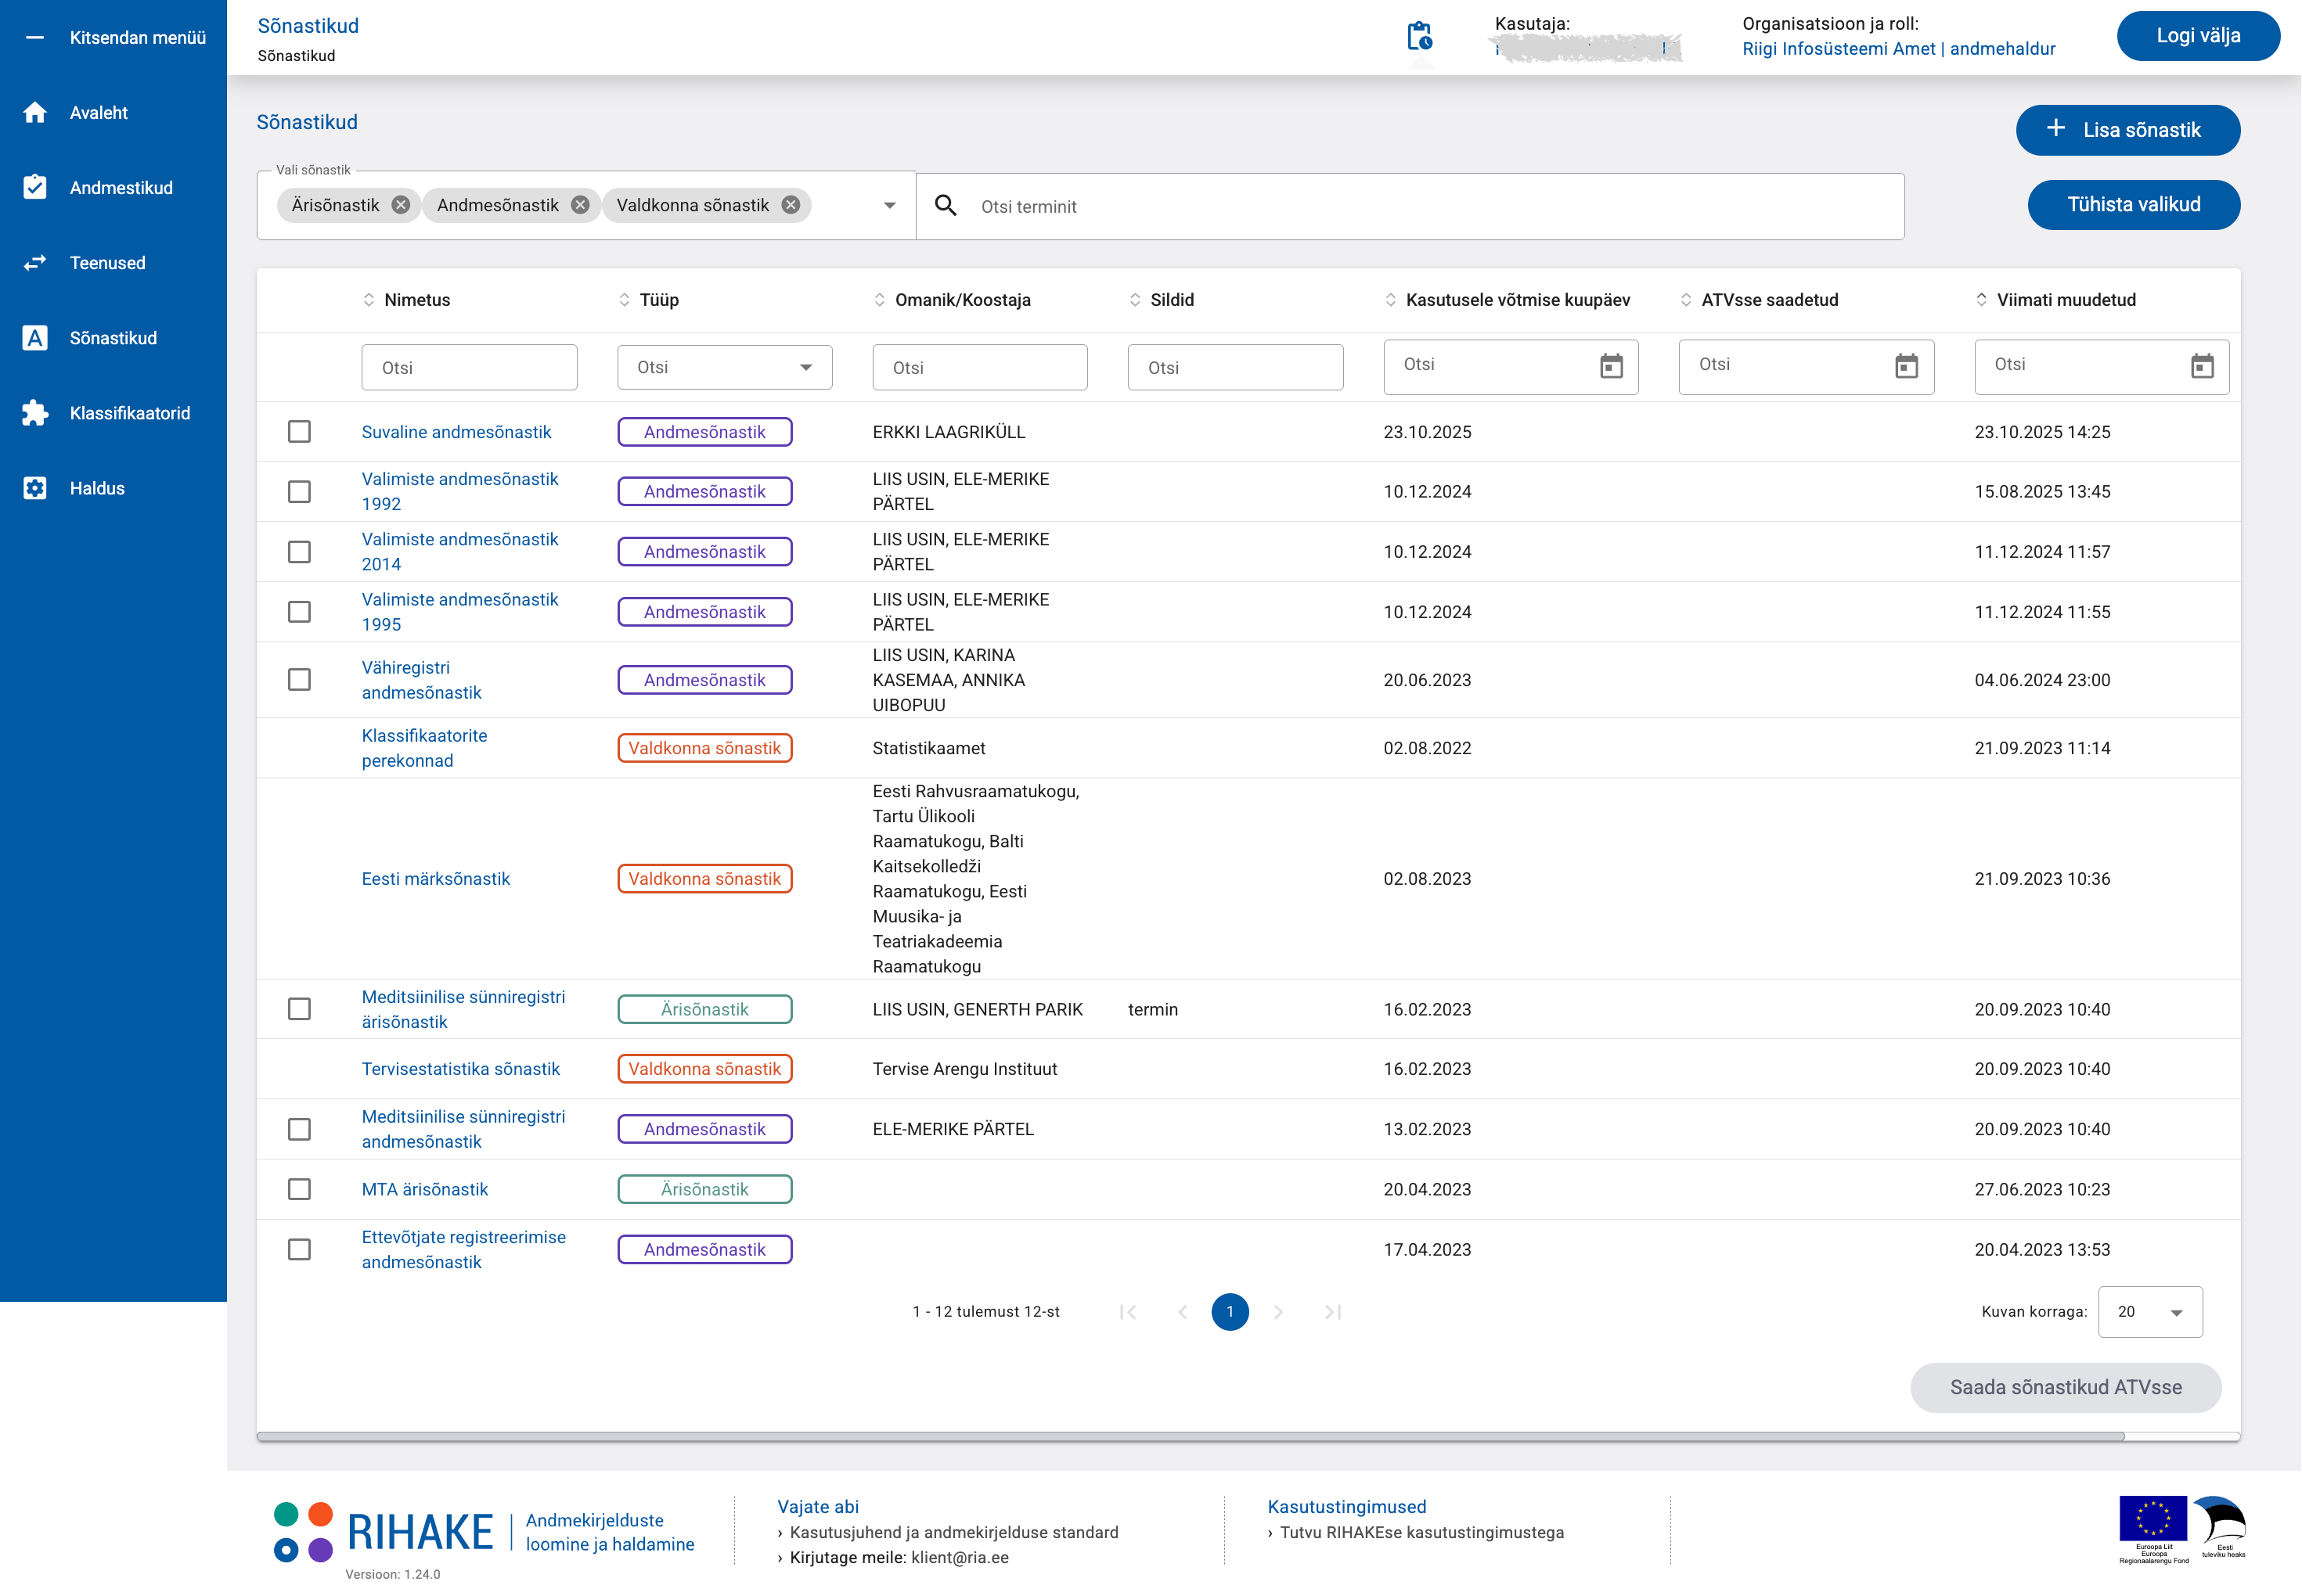
Task: Open Klassifikaatorid in the sidebar menu
Action: click(x=129, y=413)
